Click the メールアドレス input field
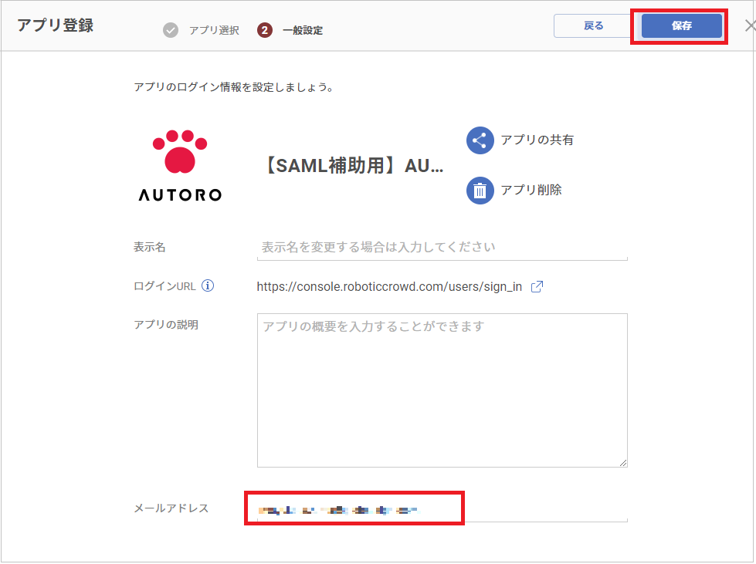The width and height of the screenshot is (756, 564). (x=442, y=509)
